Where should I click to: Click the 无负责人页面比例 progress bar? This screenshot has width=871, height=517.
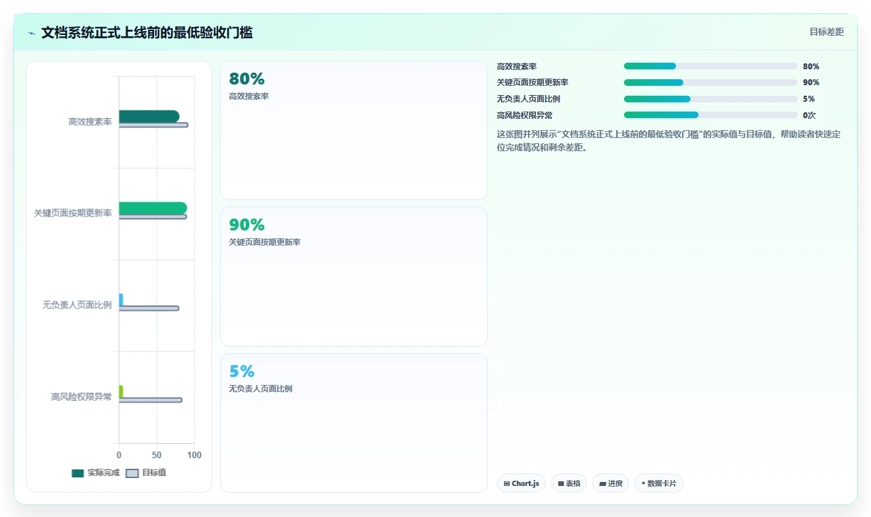pos(710,99)
